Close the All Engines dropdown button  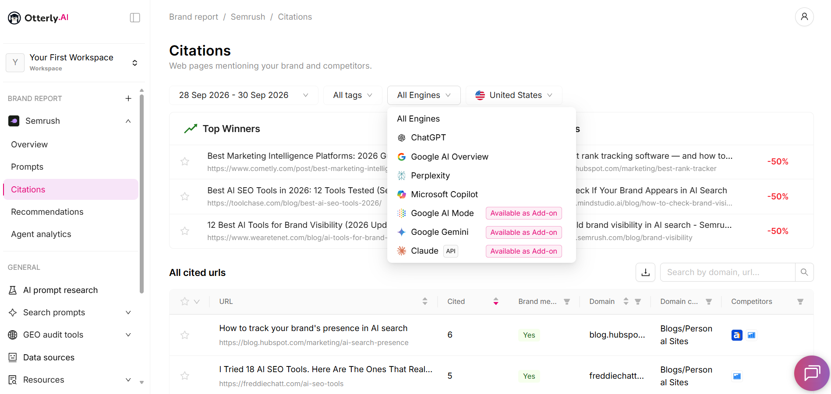point(424,95)
